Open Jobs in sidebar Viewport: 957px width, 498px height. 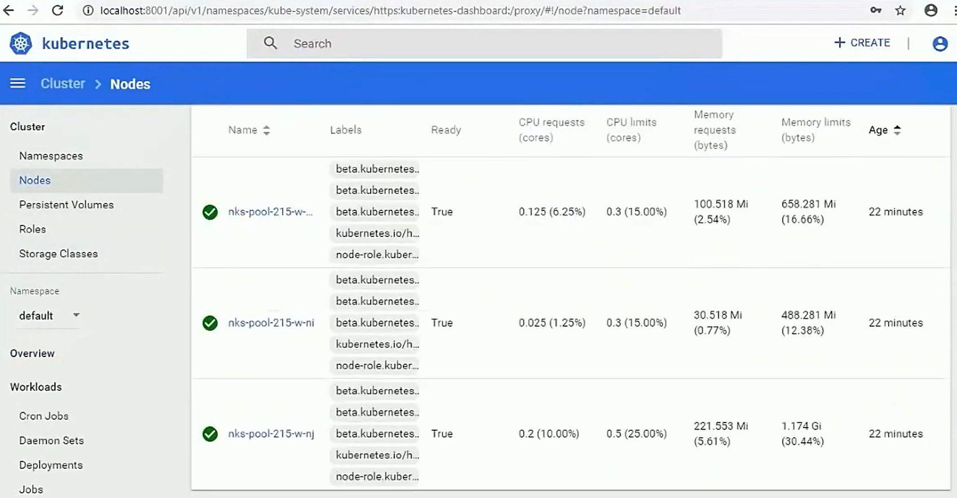pos(31,490)
